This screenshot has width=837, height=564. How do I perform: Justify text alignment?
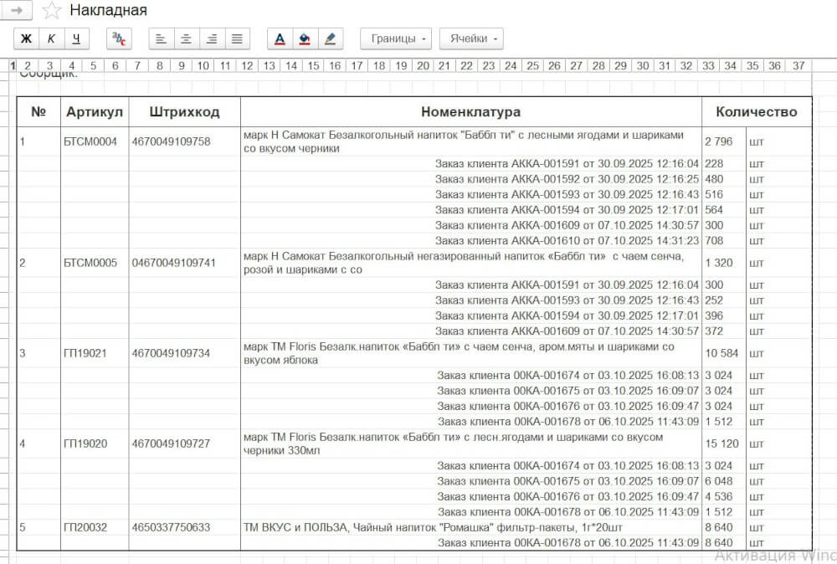(238, 38)
